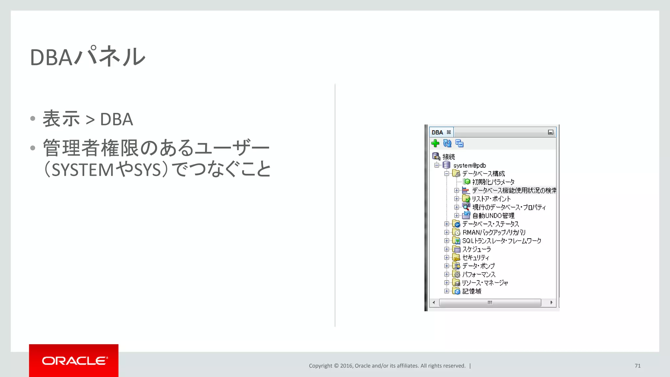Click the リソース・マネージャ folder icon
670x377 pixels.
coord(456,283)
